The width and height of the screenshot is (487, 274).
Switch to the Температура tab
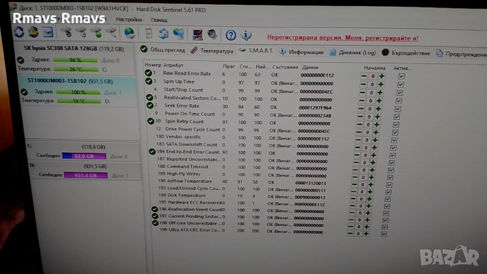point(212,51)
